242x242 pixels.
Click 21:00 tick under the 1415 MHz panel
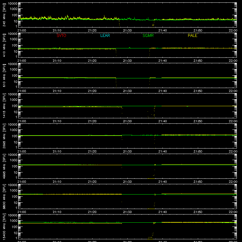tap(22, 121)
